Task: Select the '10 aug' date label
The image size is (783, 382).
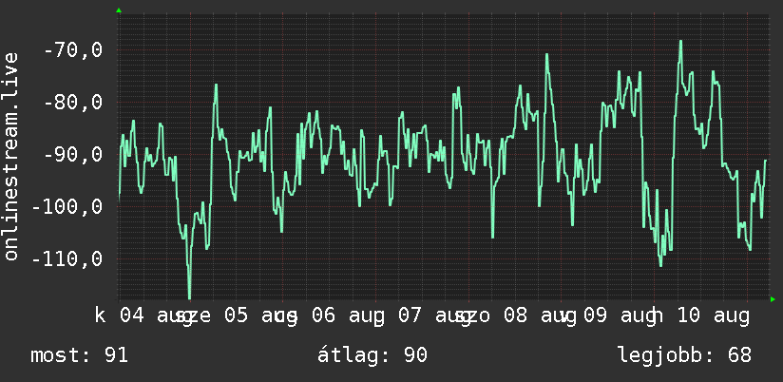Action: click(x=713, y=316)
